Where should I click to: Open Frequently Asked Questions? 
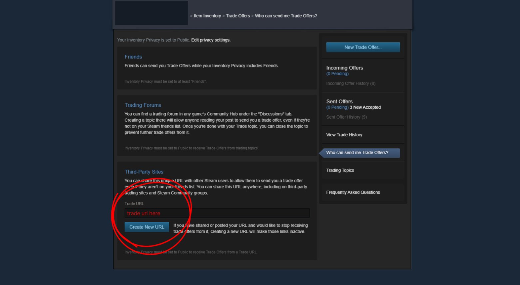(353, 192)
